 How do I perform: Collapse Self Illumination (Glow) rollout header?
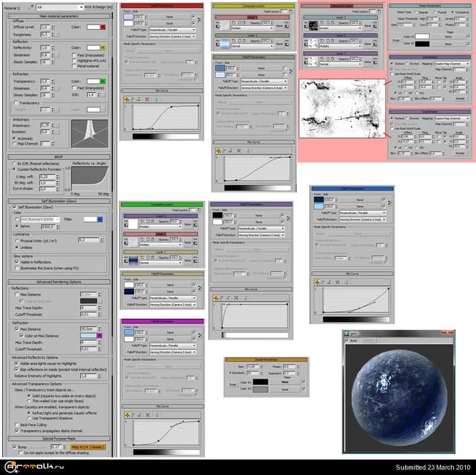pos(59,201)
